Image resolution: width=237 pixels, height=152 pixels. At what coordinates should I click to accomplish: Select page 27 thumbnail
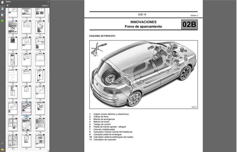pyautogui.click(x=40, y=60)
